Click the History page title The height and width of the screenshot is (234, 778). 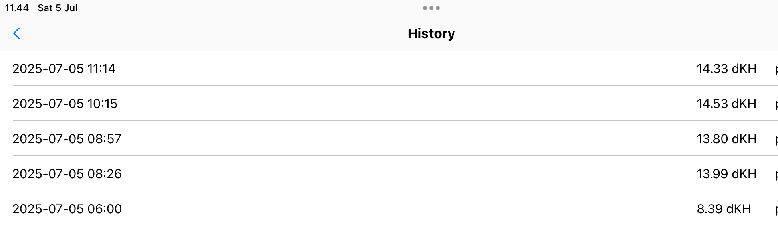(x=431, y=34)
